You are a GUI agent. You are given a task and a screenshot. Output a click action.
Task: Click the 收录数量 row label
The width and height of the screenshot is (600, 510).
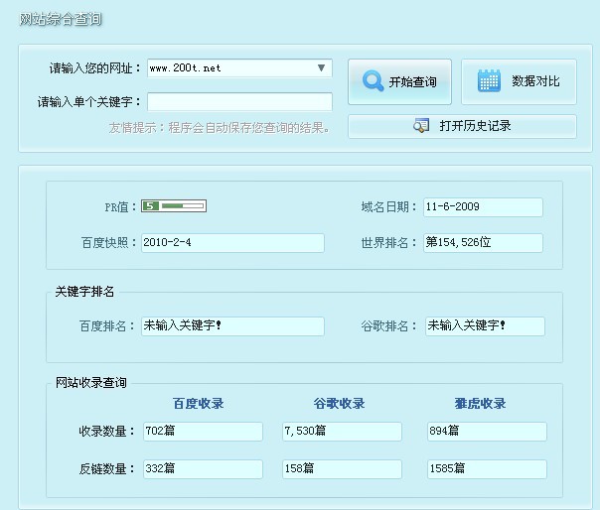point(106,432)
